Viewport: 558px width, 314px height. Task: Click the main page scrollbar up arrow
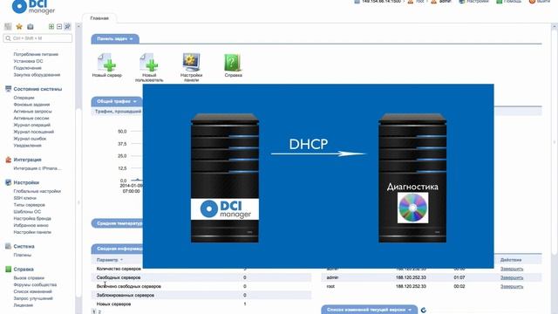[x=555, y=26]
